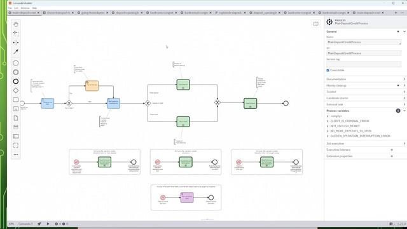Add an execution listener with the plus
This screenshot has width=407, height=229.
click(x=392, y=150)
